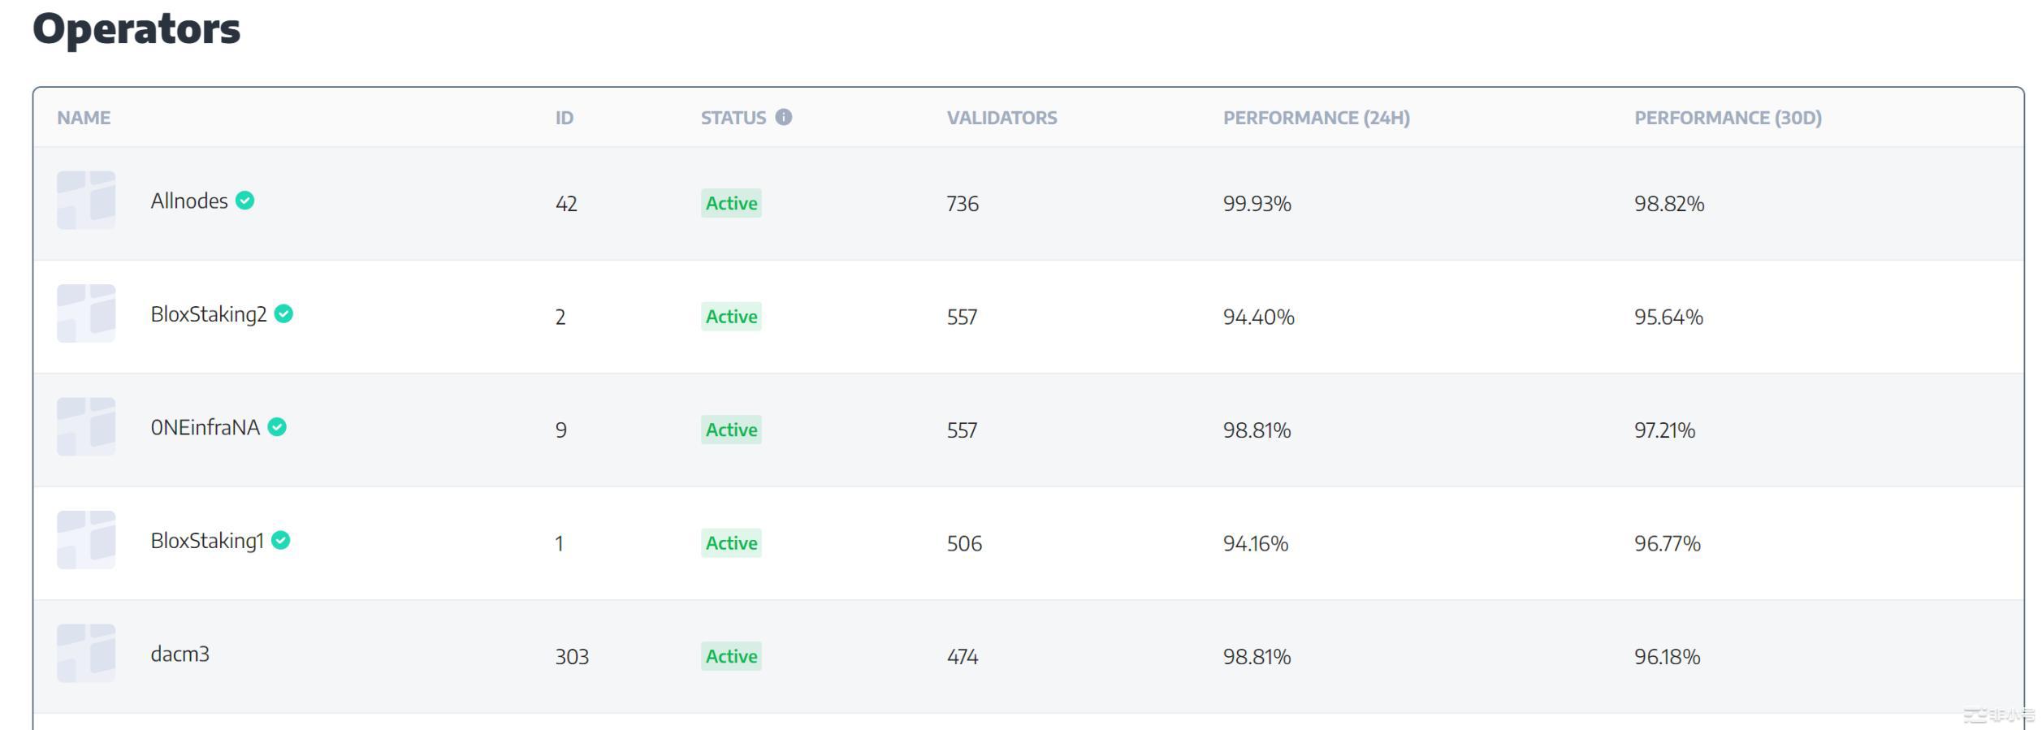
Task: Open the BloxStaking2 operator link
Action: (x=208, y=314)
